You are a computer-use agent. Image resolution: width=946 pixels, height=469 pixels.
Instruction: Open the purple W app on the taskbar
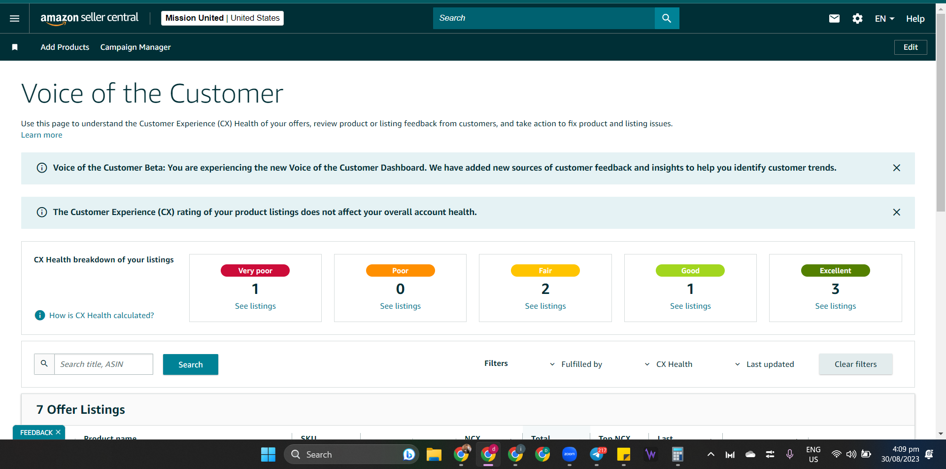click(650, 454)
